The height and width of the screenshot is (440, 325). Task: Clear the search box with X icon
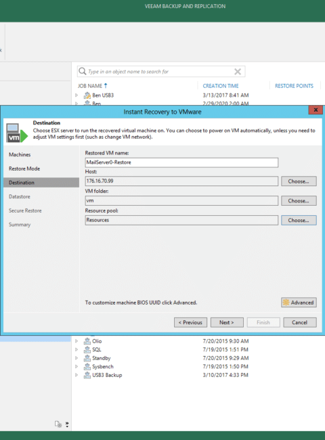(x=238, y=72)
